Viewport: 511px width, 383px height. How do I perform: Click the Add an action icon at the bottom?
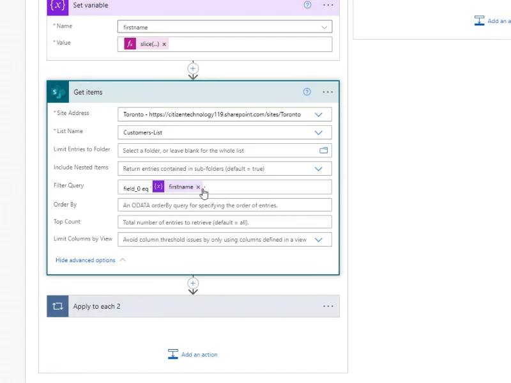tap(172, 354)
